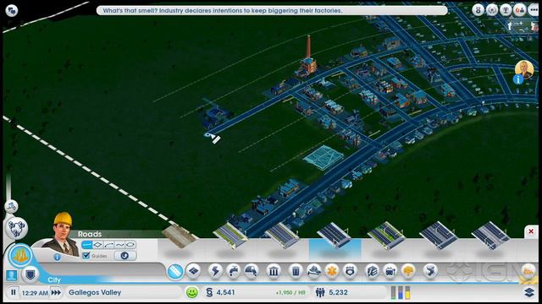
Task: Click the road upgrade circular arrow button
Action: 124,255
